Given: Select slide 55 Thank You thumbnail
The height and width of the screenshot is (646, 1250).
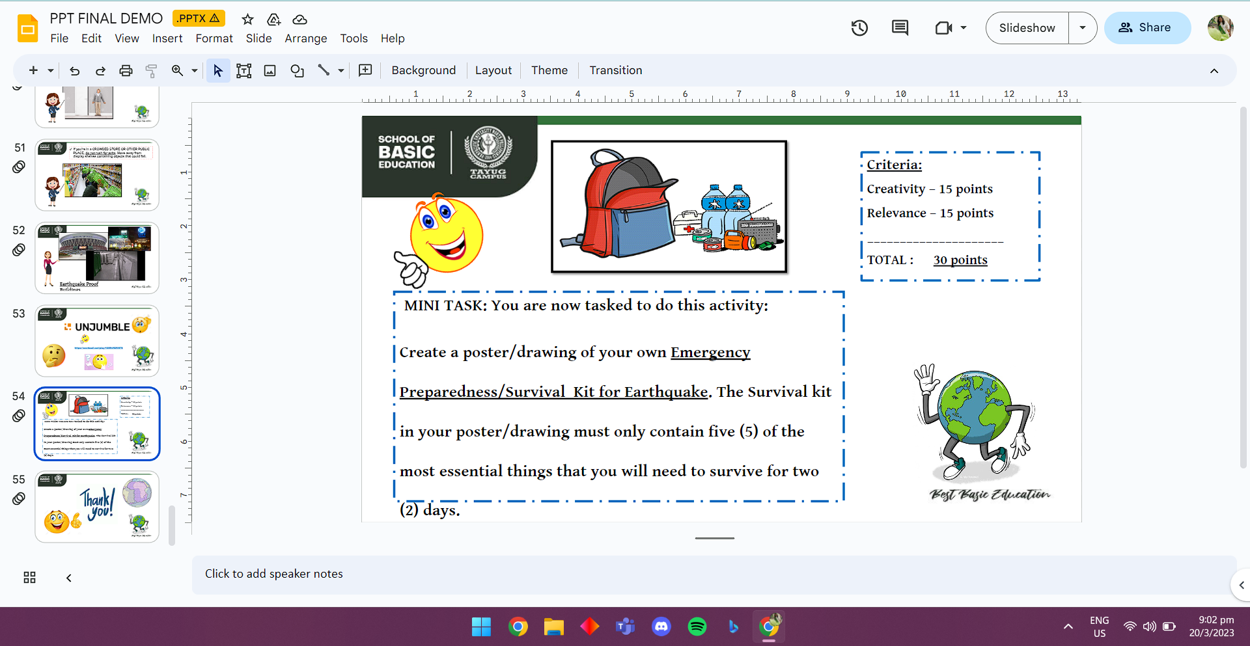Looking at the screenshot, I should pyautogui.click(x=97, y=507).
